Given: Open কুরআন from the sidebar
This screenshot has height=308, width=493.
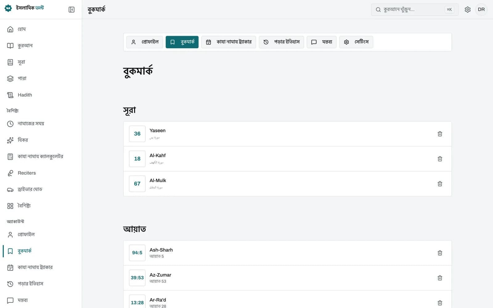Looking at the screenshot, I should [41, 46].
